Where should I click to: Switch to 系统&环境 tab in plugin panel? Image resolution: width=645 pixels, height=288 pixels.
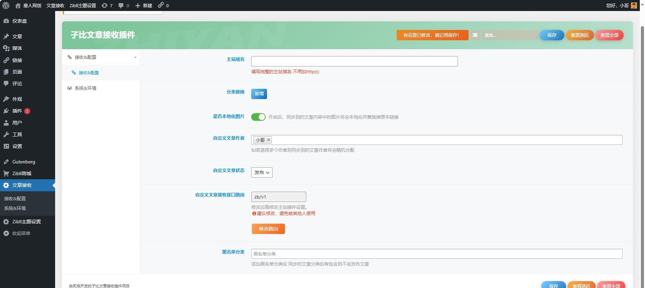tap(85, 88)
